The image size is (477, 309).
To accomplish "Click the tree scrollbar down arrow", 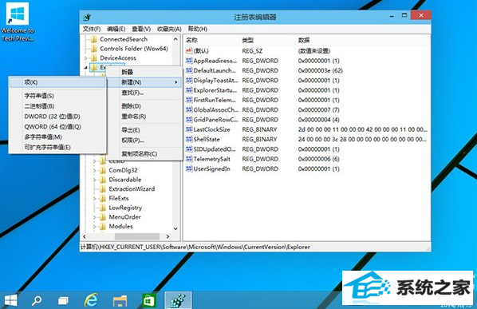I will (x=175, y=228).
